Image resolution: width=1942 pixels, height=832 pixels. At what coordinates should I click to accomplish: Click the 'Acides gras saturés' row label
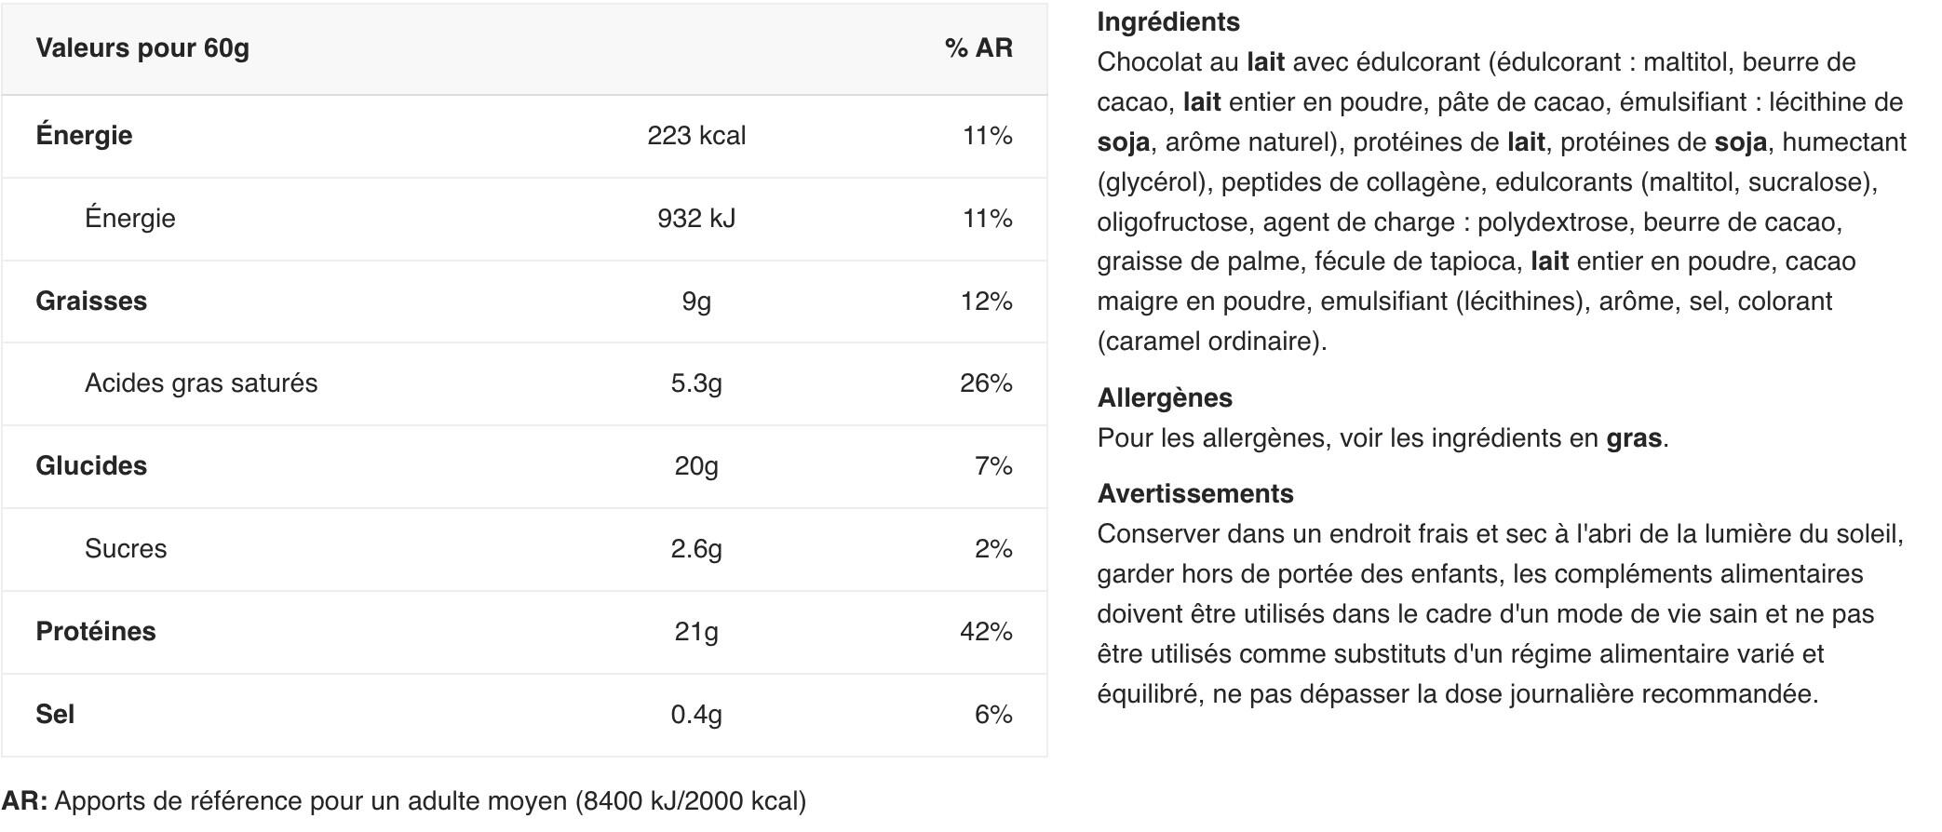point(201,383)
